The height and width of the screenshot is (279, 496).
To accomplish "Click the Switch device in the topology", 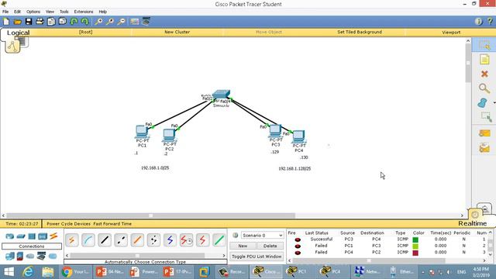I will (221, 95).
